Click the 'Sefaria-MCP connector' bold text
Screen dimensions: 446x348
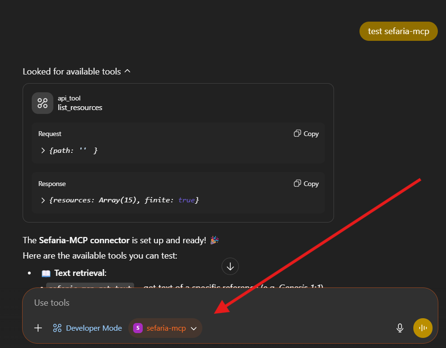point(84,240)
